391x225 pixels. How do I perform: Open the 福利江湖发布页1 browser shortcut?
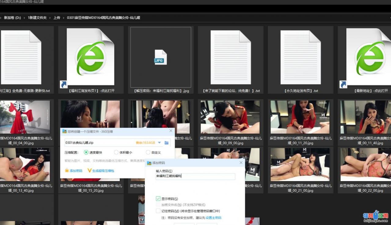tap(90, 57)
